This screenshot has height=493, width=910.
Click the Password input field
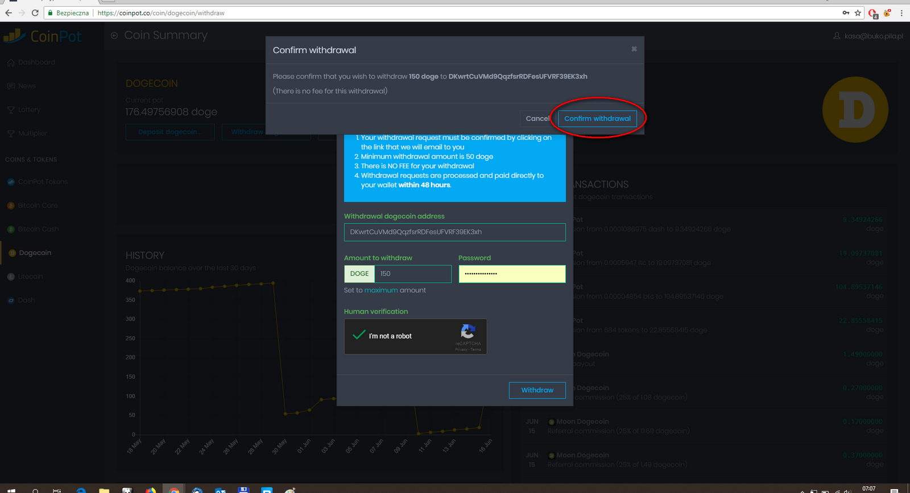pos(512,274)
